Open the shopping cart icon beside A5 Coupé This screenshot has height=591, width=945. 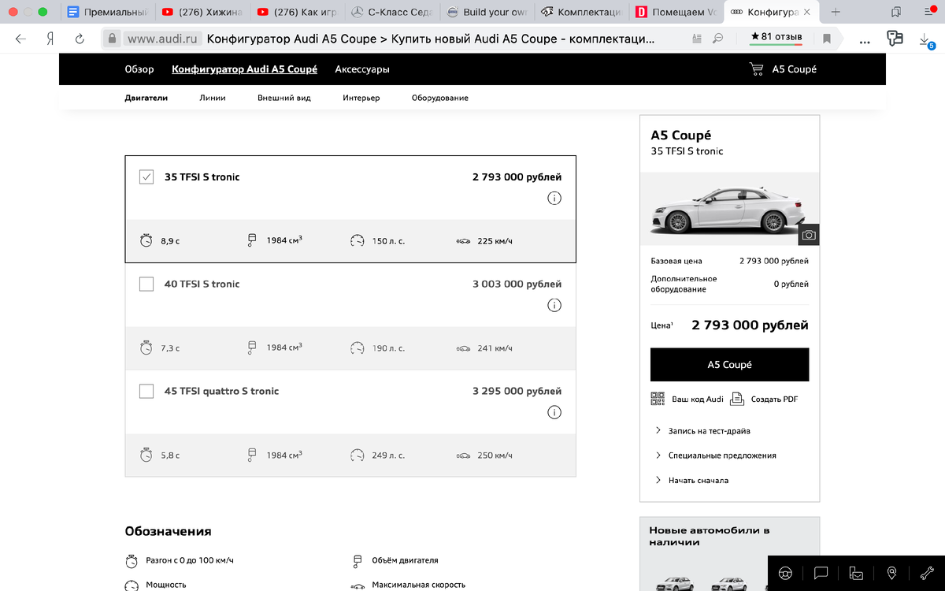click(756, 69)
